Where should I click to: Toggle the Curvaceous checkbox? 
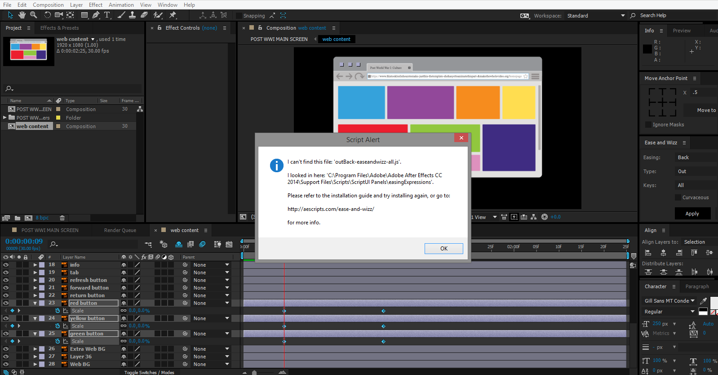click(678, 197)
